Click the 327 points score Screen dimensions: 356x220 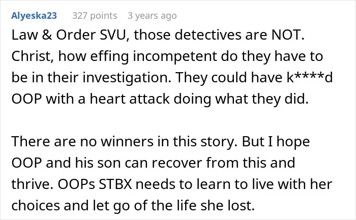[x=95, y=16]
